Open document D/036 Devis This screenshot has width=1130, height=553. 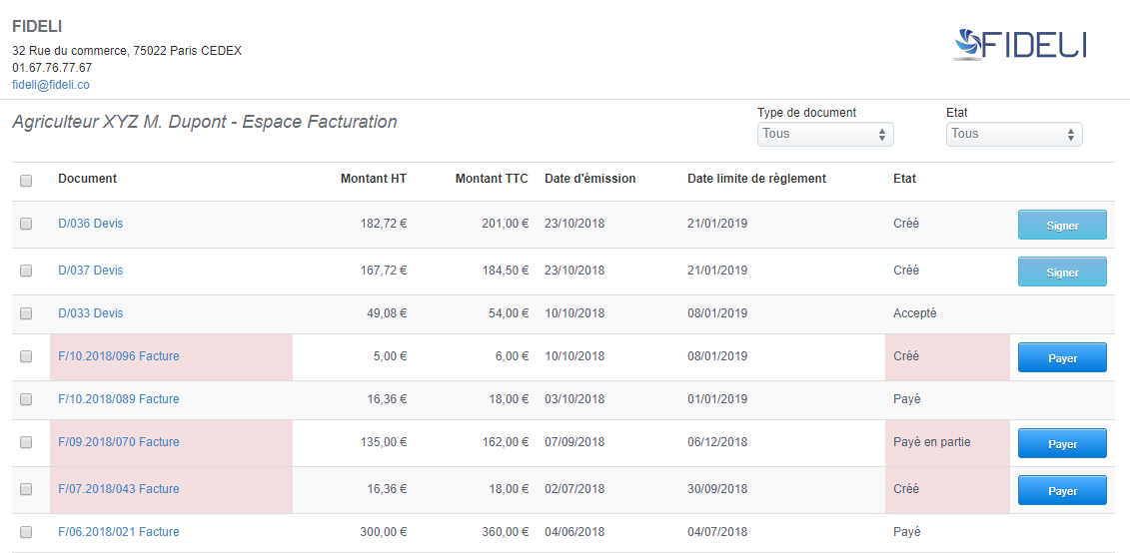[x=91, y=224]
